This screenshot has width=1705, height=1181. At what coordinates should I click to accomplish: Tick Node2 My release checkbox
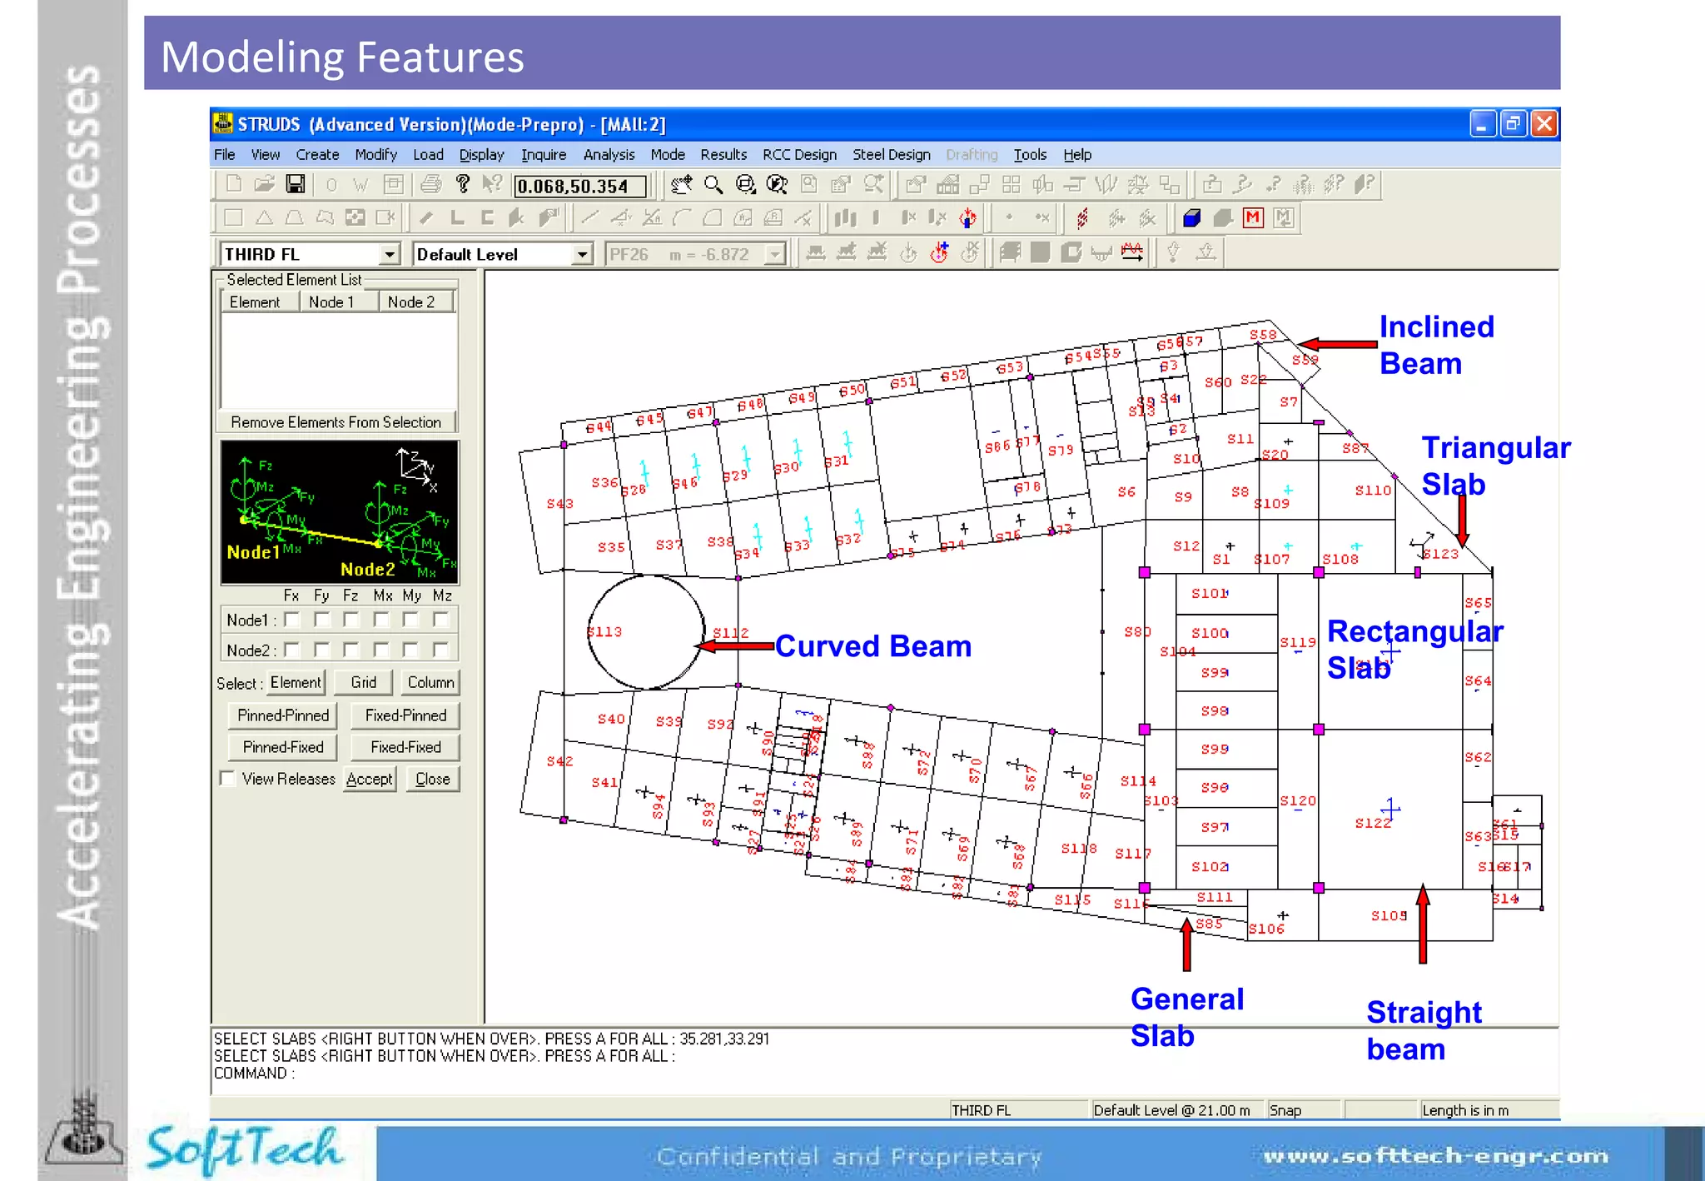(411, 650)
